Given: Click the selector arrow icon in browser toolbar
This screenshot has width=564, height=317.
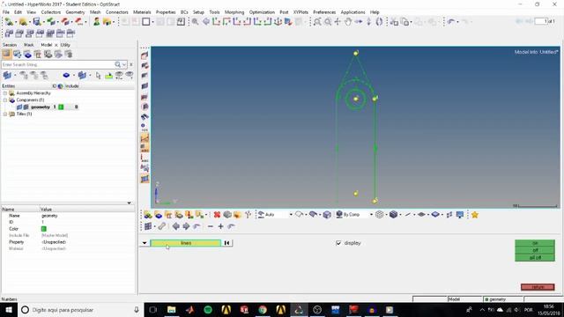Looking at the screenshot, I should click(x=98, y=76).
